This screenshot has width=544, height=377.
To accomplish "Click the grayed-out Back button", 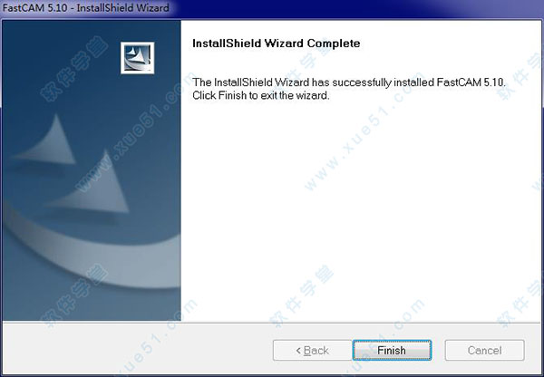I will point(312,351).
